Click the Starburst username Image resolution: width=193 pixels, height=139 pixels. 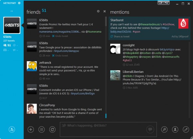[117, 20]
